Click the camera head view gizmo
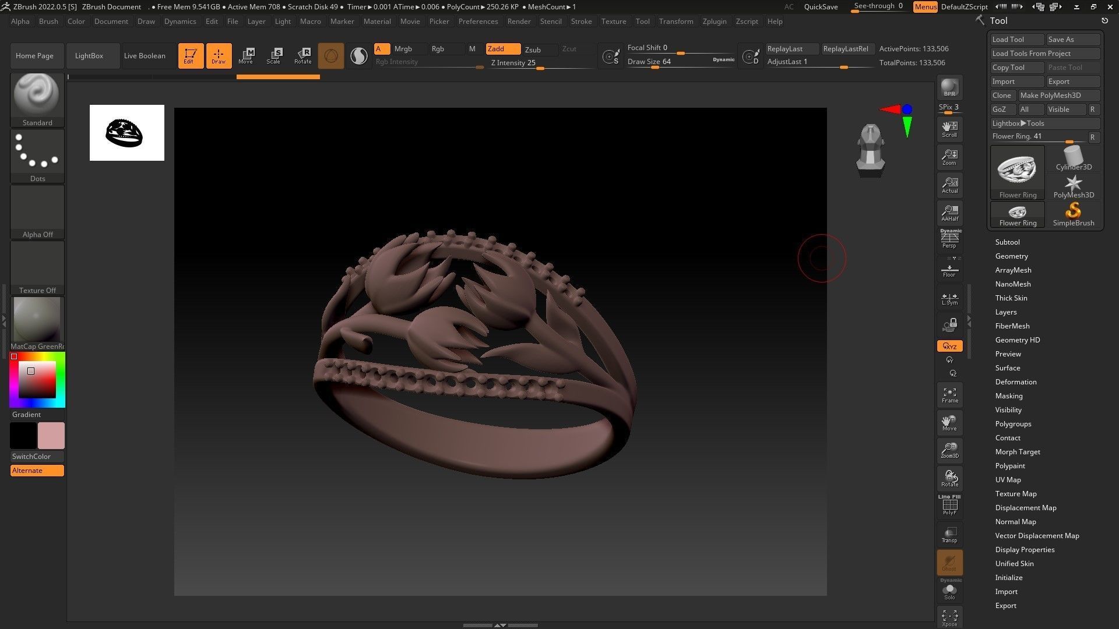Image resolution: width=1119 pixels, height=629 pixels. tap(871, 150)
